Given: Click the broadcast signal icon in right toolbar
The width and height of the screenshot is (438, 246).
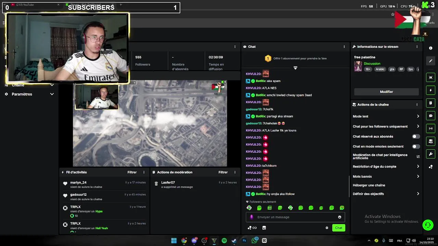Looking at the screenshot, I should pos(430,128).
